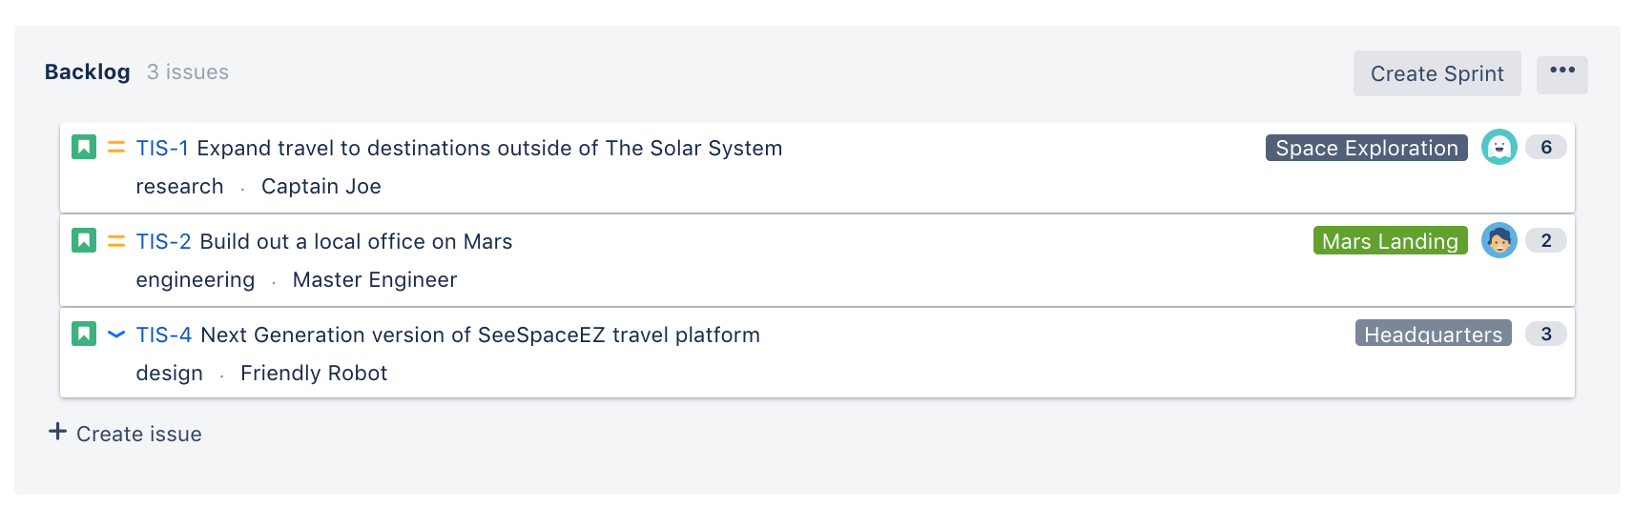Viewport: 1633px width, 507px height.
Task: Click the medium priority icon on TIS-2
Action: point(116,241)
